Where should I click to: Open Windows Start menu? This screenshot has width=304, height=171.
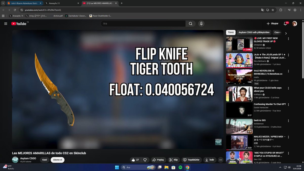tap(117, 167)
